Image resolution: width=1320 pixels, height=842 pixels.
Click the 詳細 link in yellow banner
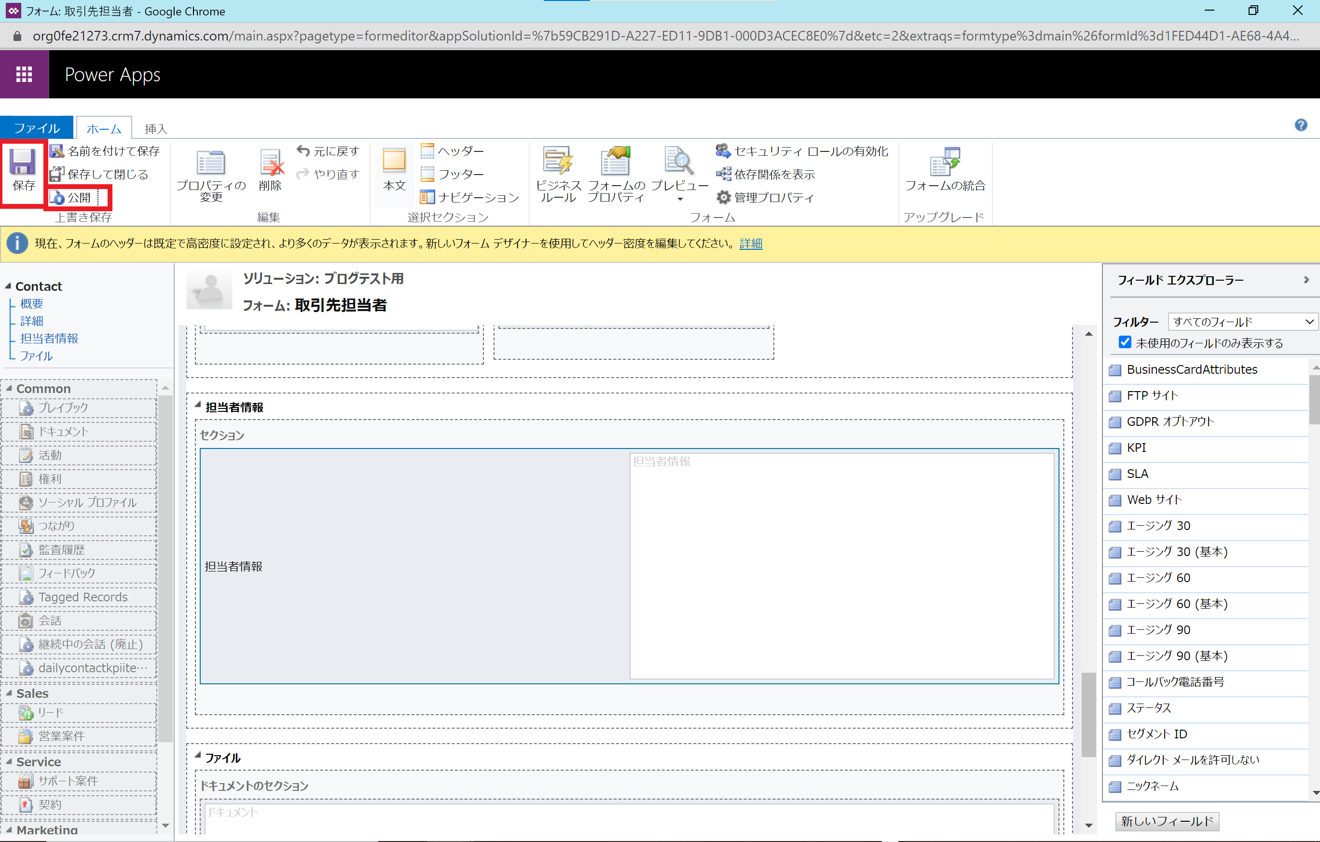[750, 244]
